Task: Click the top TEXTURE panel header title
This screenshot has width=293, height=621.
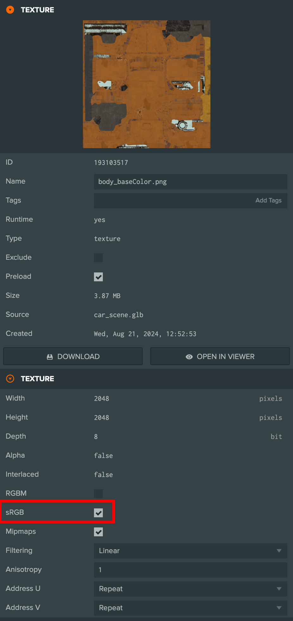Action: [x=37, y=10]
